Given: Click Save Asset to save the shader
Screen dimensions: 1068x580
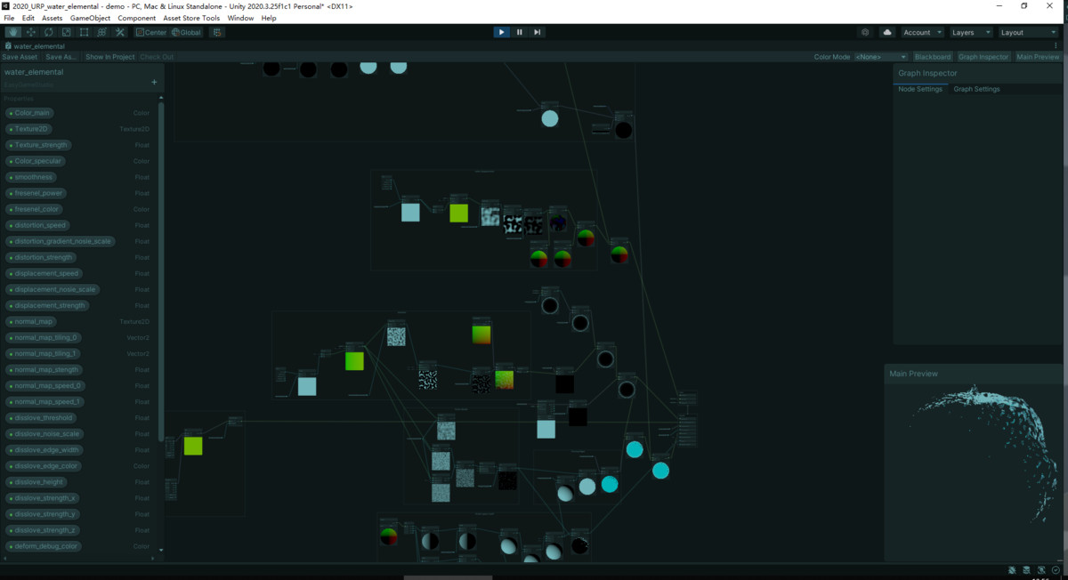Looking at the screenshot, I should 19,56.
